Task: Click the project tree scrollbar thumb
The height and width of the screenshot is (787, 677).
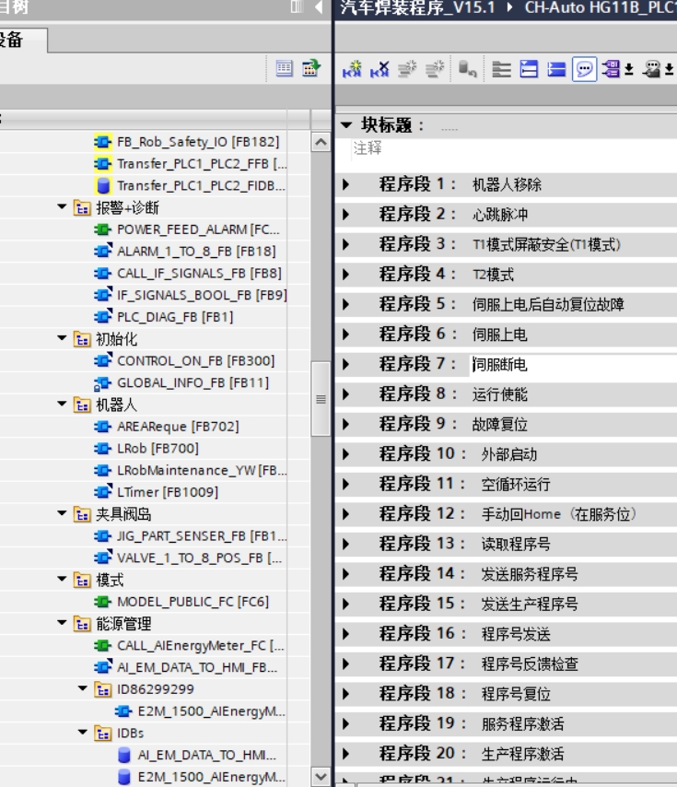Action: tap(321, 399)
